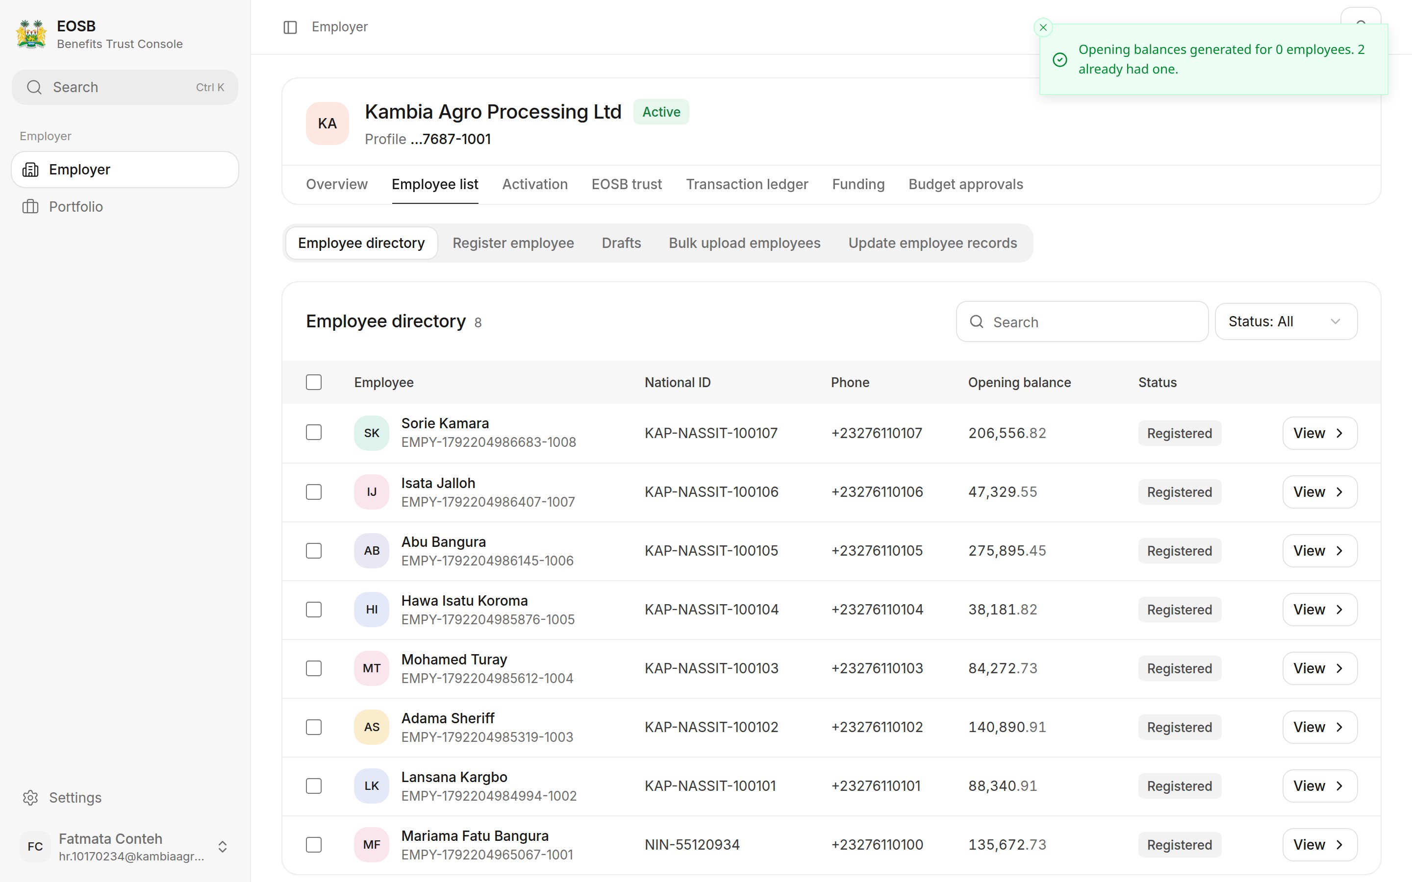
Task: Tick the checkbox for Mariama Fatu Bangura
Action: [x=314, y=845]
